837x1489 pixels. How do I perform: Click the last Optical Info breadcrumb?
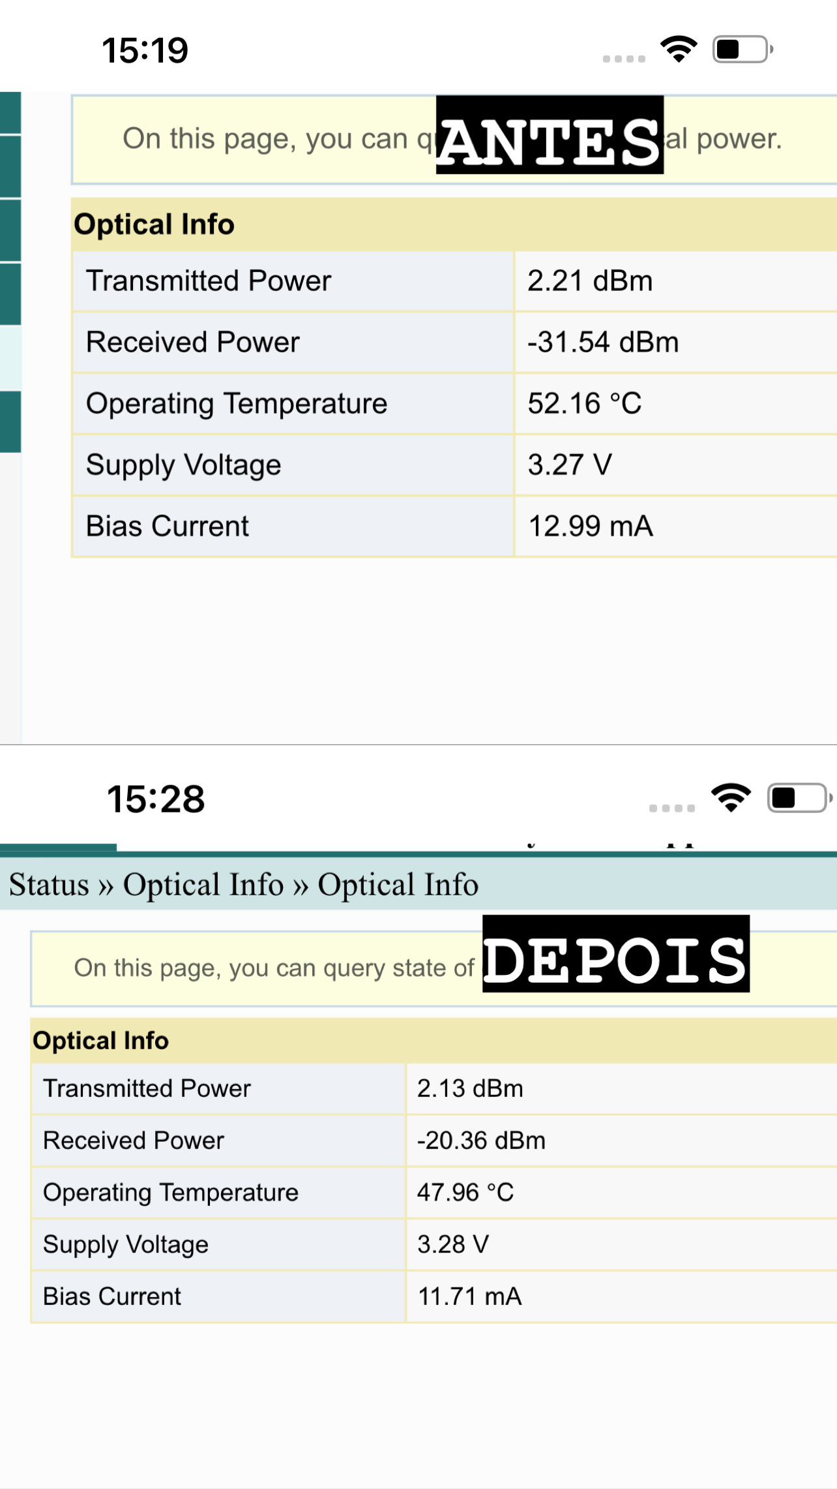398,885
